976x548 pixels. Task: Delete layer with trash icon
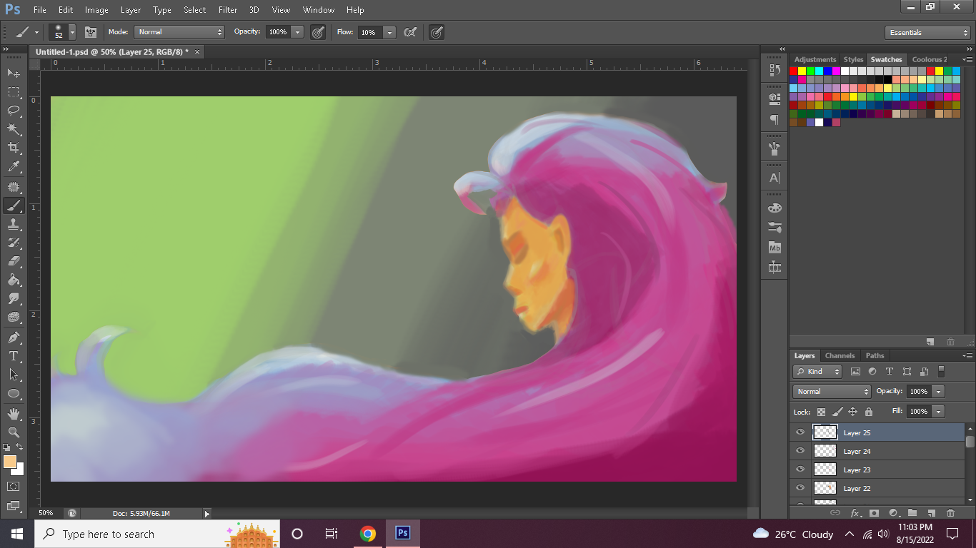(x=950, y=513)
